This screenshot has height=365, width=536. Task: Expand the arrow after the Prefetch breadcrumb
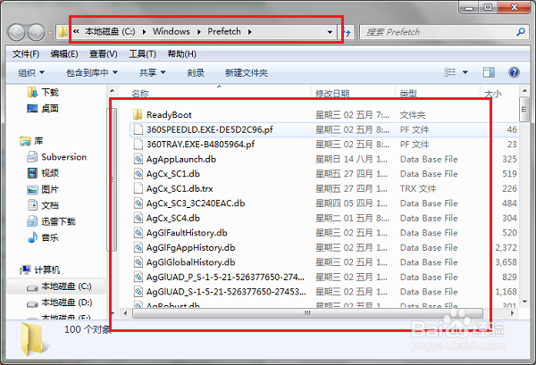click(250, 32)
